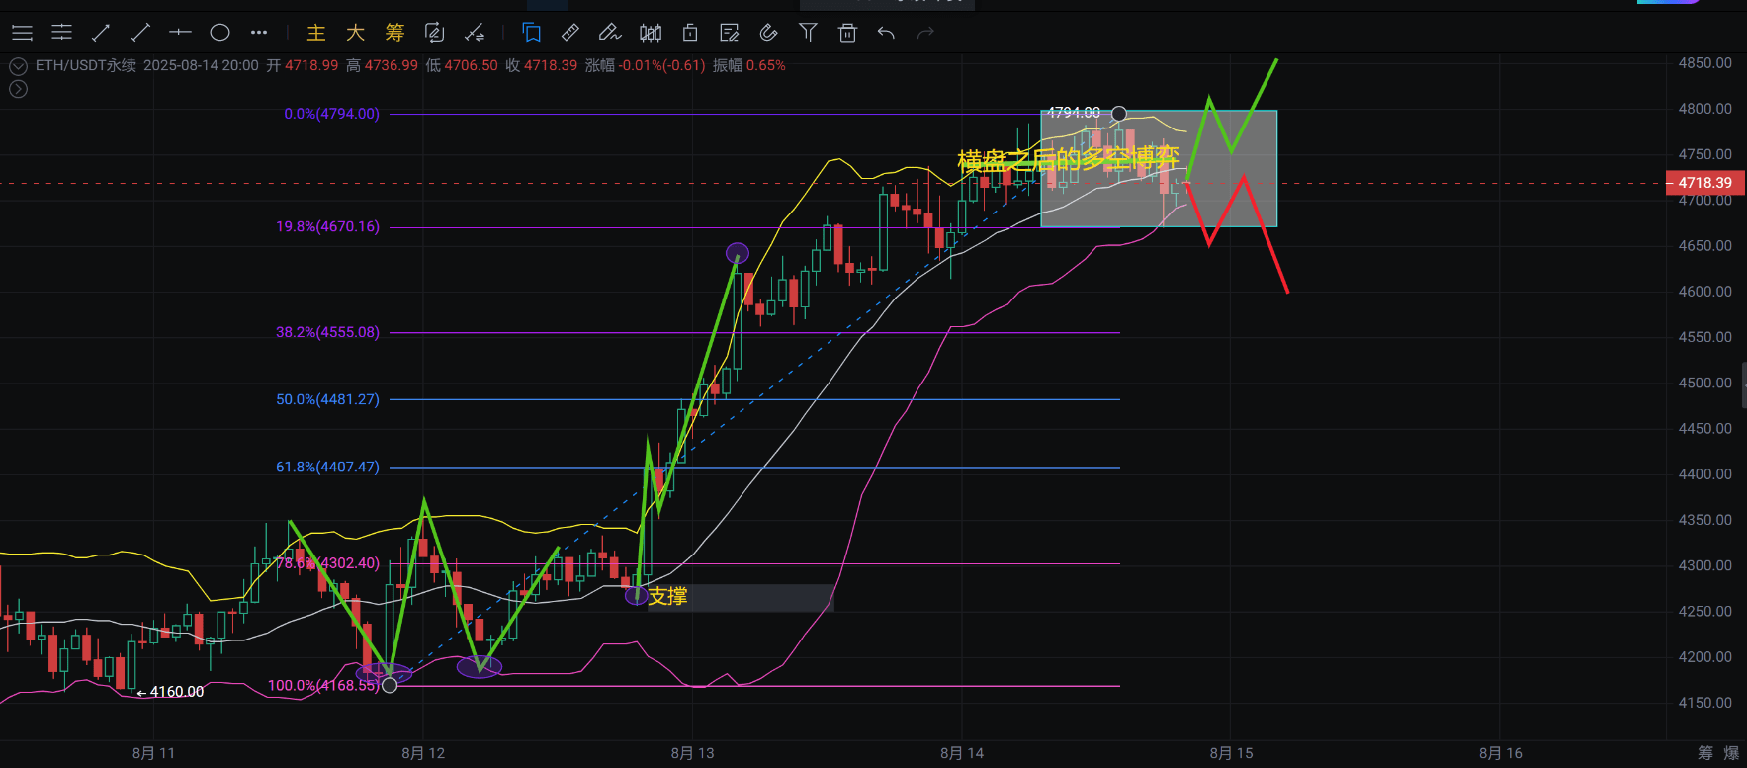Click the redo arrow
The image size is (1747, 768).
point(925,33)
